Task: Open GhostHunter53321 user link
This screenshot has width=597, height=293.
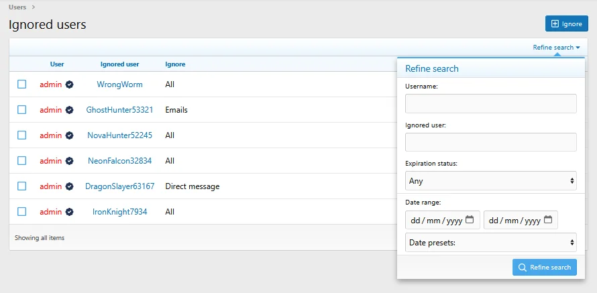Action: tap(120, 110)
